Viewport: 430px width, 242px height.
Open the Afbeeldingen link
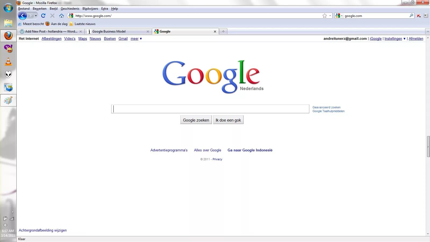[52, 39]
